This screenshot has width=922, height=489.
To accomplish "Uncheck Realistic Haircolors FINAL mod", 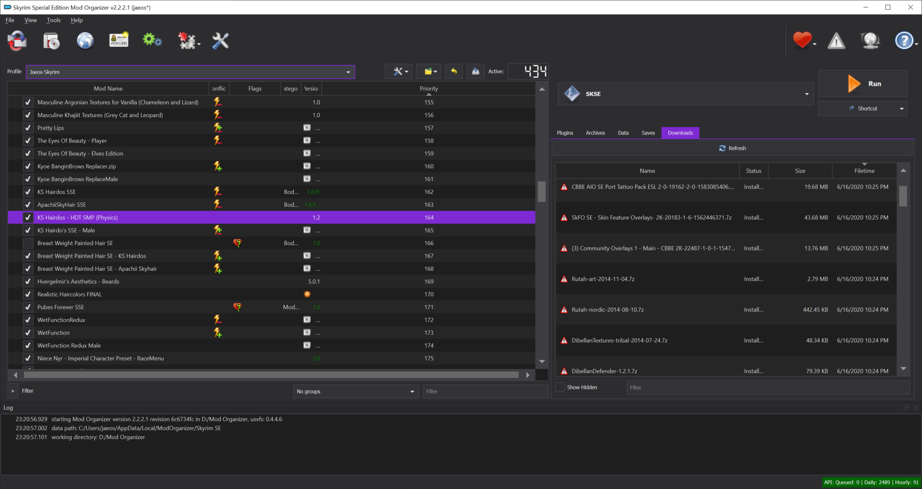I will point(28,295).
